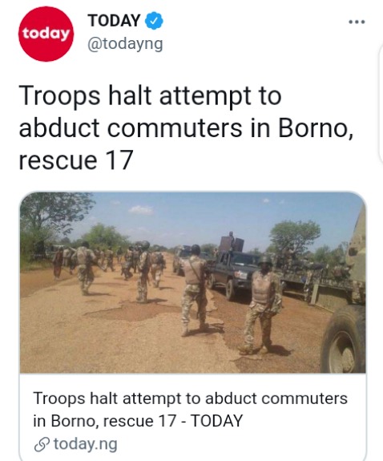Open the red 'today' profile avatar
The height and width of the screenshot is (461, 383).
[x=46, y=34]
